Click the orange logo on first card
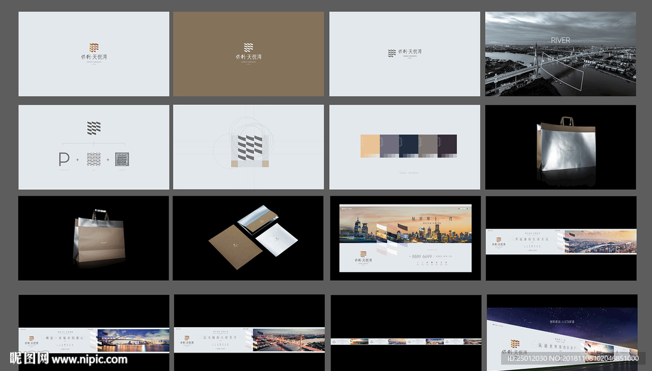This screenshot has width=652, height=371. click(x=94, y=47)
